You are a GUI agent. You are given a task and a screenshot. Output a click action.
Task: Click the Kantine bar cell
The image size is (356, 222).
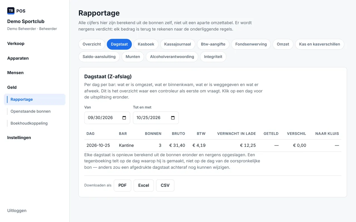(x=126, y=145)
